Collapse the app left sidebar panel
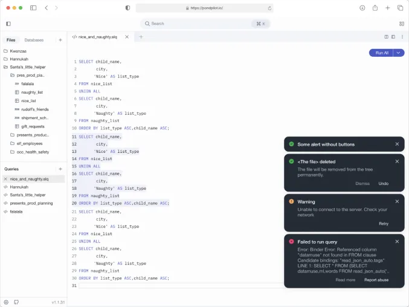 click(x=8, y=24)
